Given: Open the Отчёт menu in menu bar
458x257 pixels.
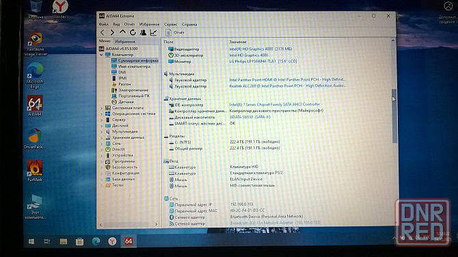Looking at the screenshot, I should (x=129, y=24).
